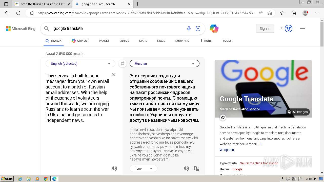Switch to the SHOPPING tab

pyautogui.click(x=182, y=41)
